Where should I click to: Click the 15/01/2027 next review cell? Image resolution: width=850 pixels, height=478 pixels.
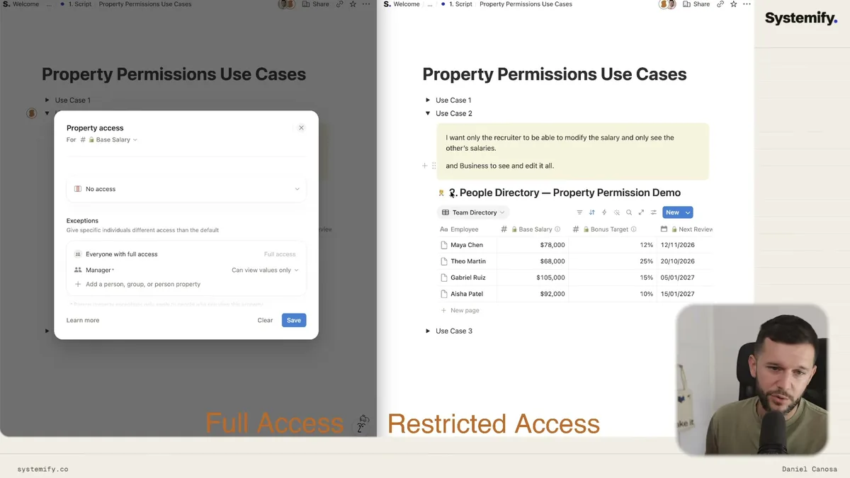686,294
